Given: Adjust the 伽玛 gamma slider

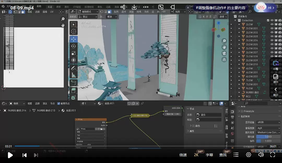Looking at the screenshot, I should [268, 141].
